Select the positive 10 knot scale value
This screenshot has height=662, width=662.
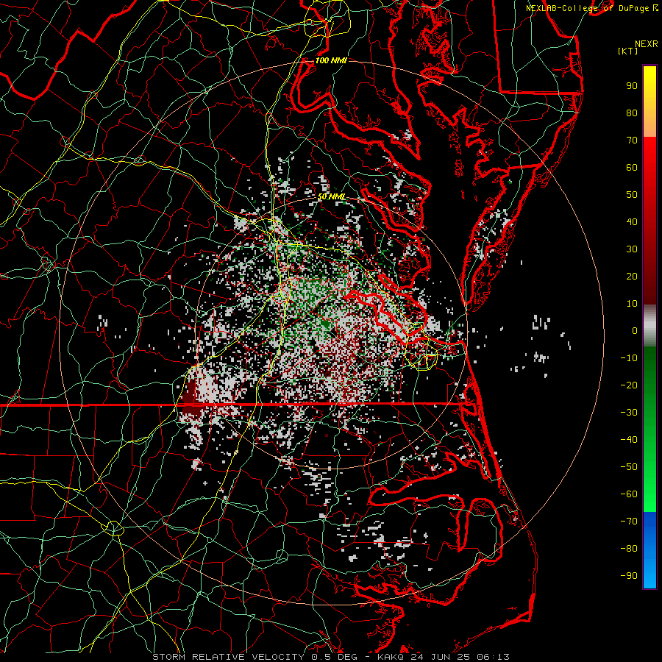pyautogui.click(x=632, y=304)
